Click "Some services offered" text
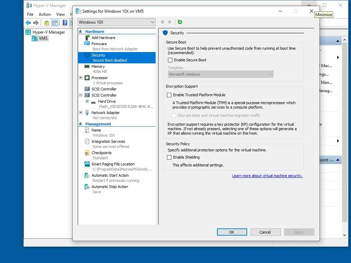 [x=111, y=147]
